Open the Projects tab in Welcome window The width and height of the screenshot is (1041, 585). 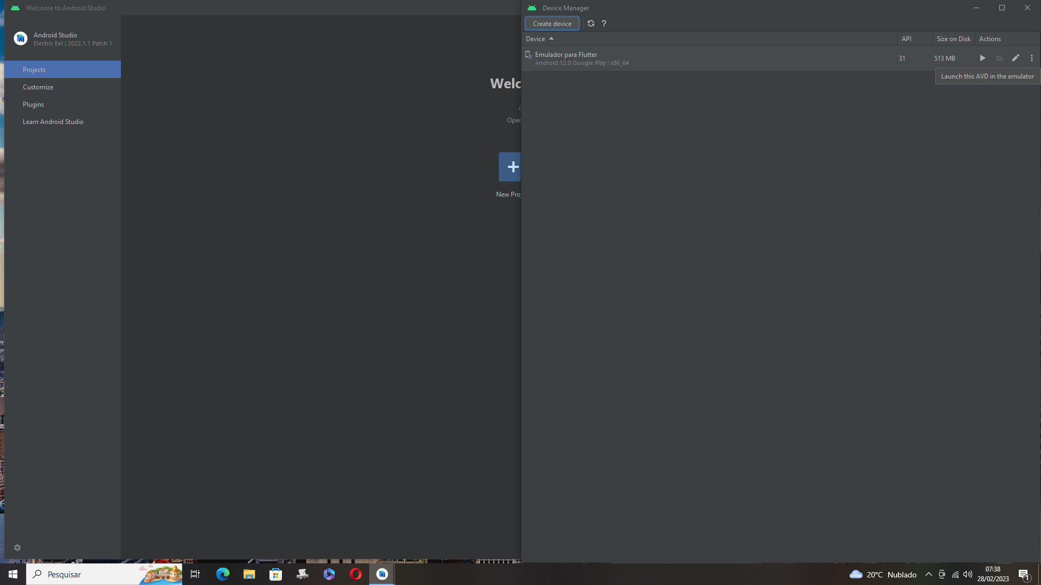tap(62, 70)
